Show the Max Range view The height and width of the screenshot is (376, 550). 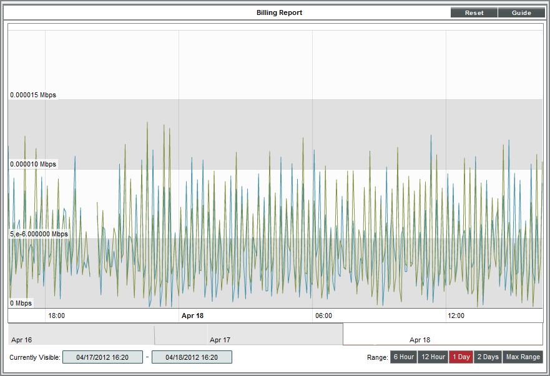[523, 357]
